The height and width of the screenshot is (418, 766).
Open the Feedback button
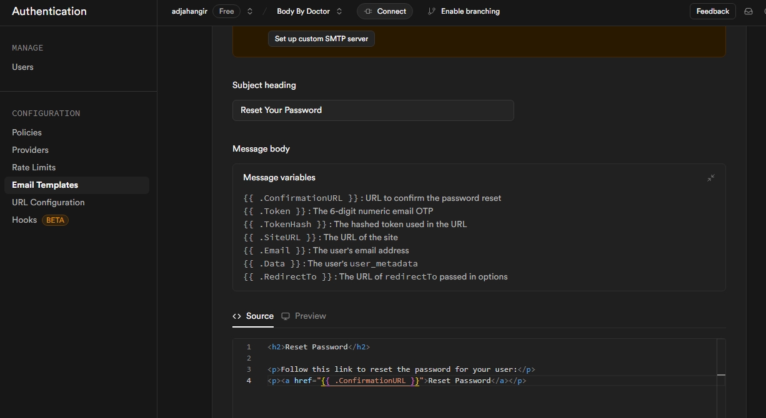pyautogui.click(x=712, y=11)
